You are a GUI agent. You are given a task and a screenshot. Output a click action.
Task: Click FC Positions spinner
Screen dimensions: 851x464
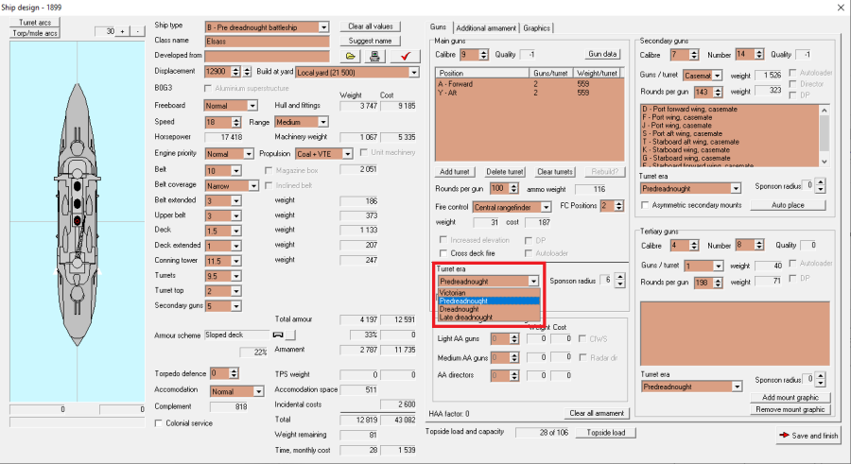pos(618,206)
